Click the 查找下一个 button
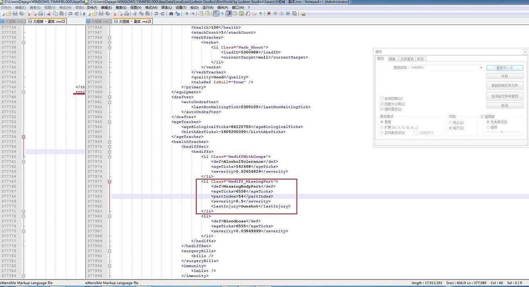This screenshot has height=287, width=529. [x=504, y=68]
